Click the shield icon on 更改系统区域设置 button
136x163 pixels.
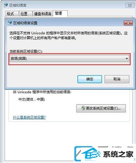point(83,108)
